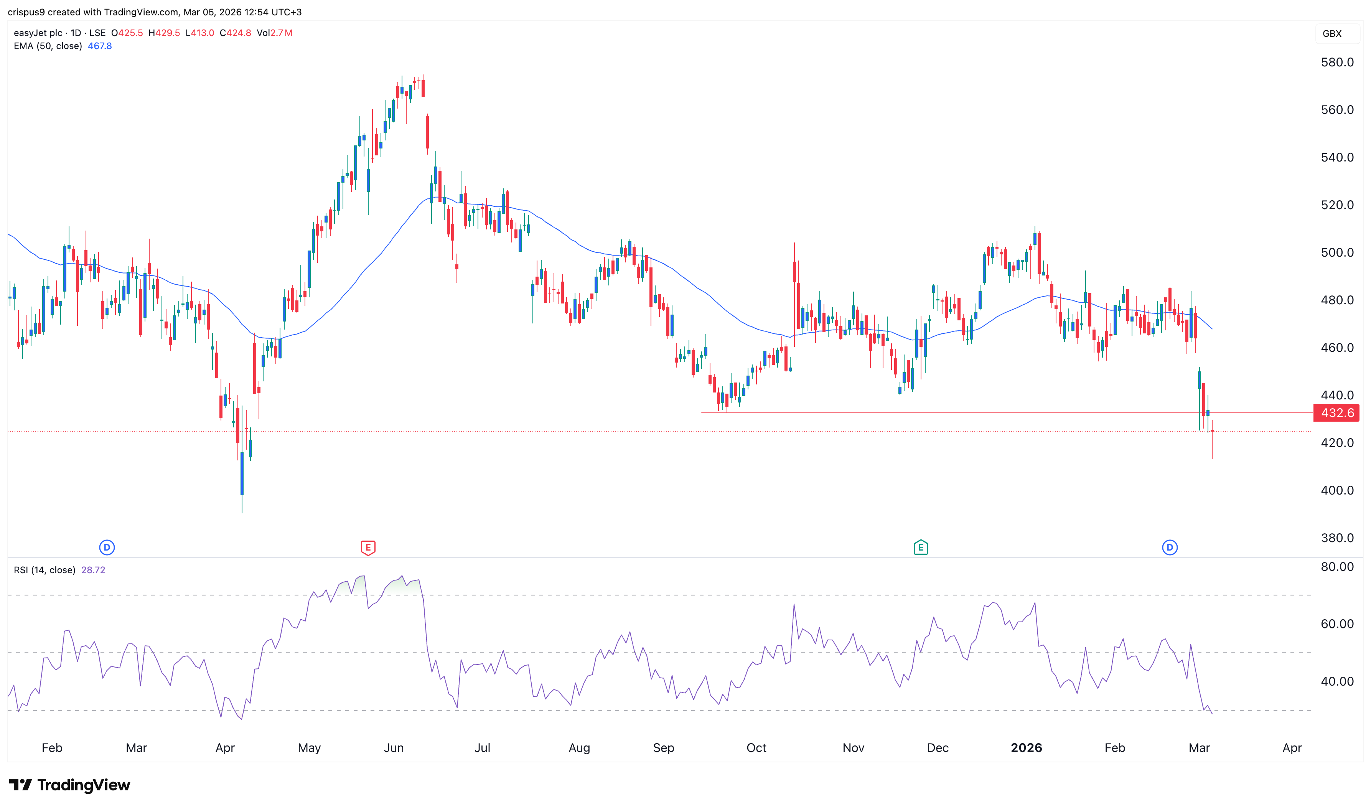1371x808 pixels.
Task: Click the Jun label on time axis
Action: 394,747
